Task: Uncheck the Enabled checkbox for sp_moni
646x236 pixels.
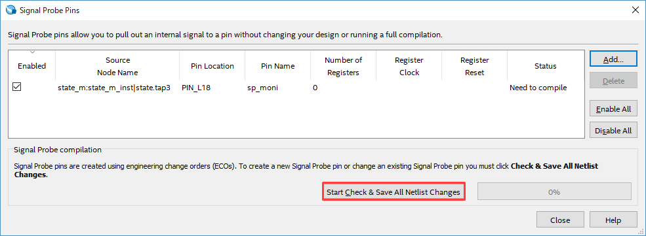Action: [x=17, y=87]
